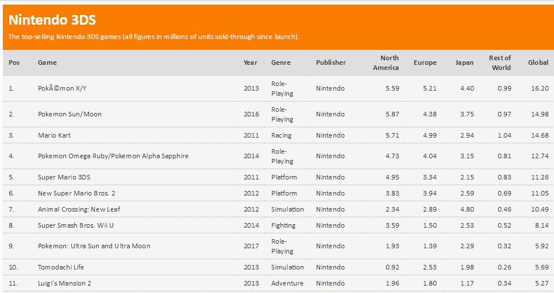Select Super Smash Bros. Wii U row title
Viewport: 554px width, 293px height.
(76, 225)
